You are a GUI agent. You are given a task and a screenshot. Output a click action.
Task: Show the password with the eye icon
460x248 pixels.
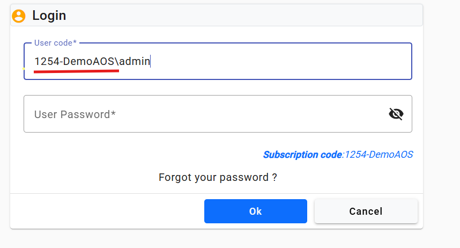click(396, 114)
